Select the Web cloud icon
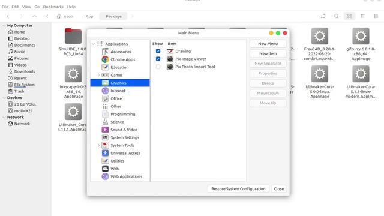The image size is (384, 216). [x=105, y=169]
